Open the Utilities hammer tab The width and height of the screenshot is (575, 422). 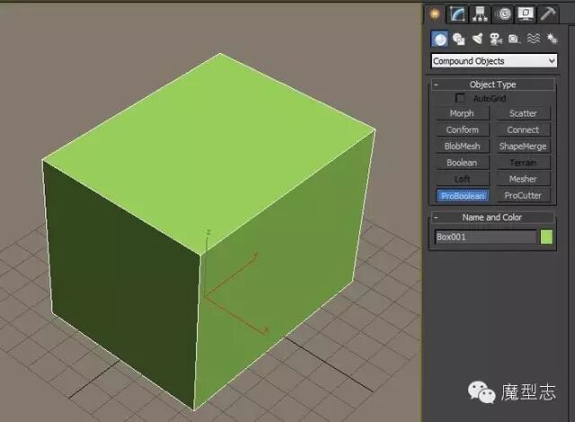pyautogui.click(x=548, y=14)
